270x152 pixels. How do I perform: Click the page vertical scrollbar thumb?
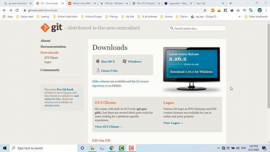[x=269, y=66]
